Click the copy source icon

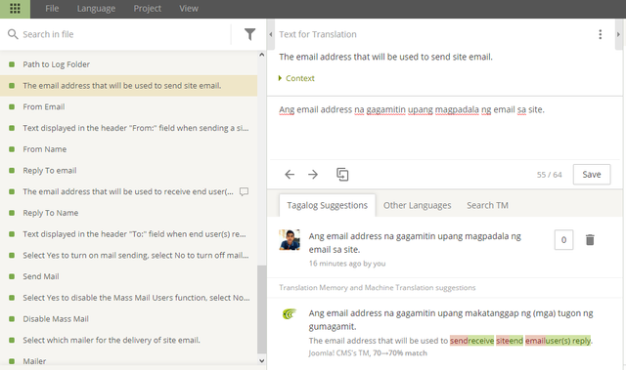click(x=342, y=175)
